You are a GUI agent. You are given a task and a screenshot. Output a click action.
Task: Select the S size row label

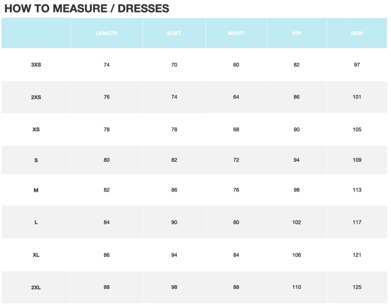click(x=36, y=160)
